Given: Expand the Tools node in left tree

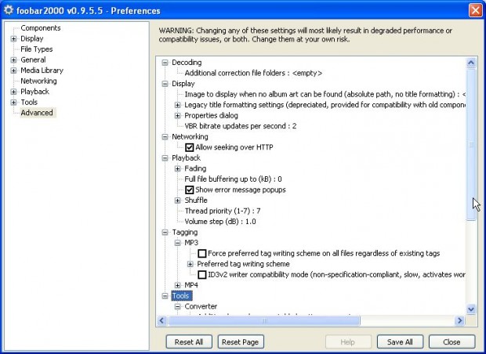Looking at the screenshot, I should 13,102.
